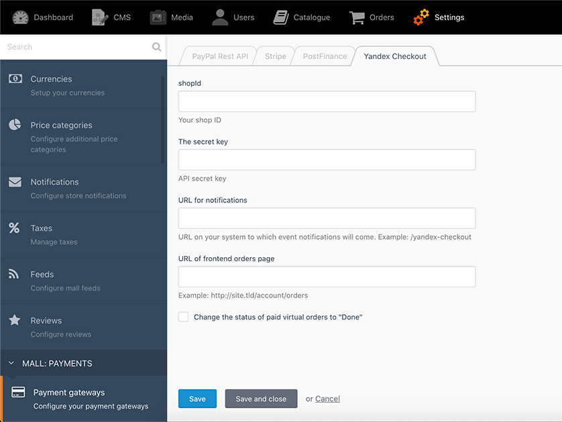562x422 pixels.
Task: Open Currencies settings
Action: [x=84, y=85]
